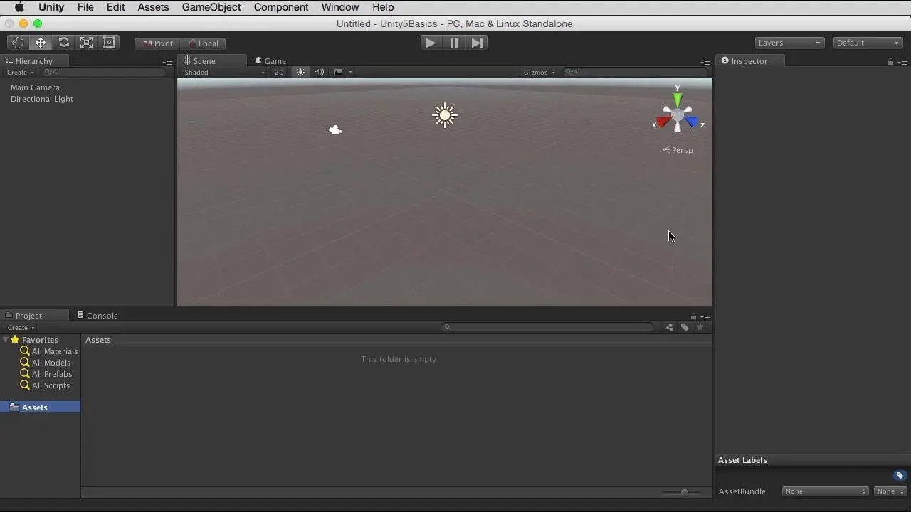Open the AssetBundle variant dropdown
Viewport: 911px width, 512px height.
point(890,491)
